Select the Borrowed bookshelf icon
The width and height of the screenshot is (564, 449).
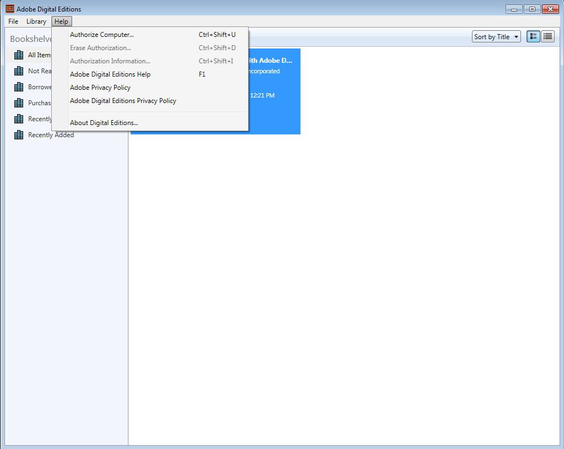click(19, 87)
